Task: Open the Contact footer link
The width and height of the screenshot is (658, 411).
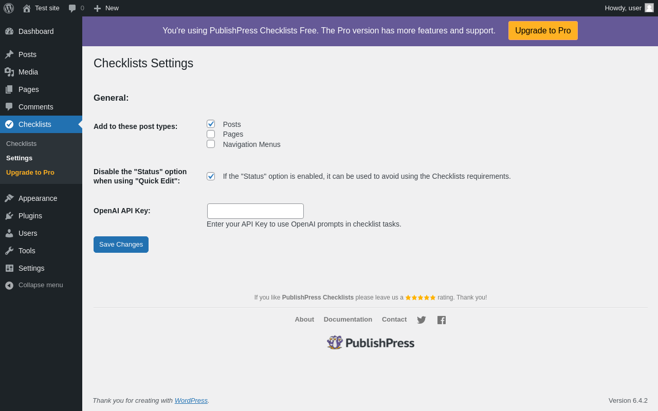Action: pos(394,320)
